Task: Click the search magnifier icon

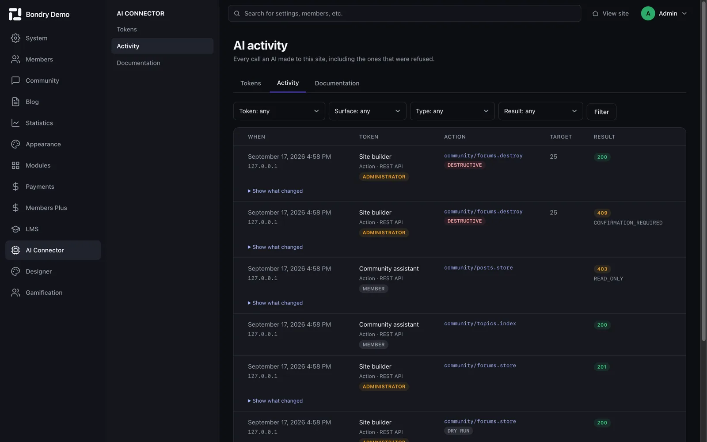Action: click(237, 13)
